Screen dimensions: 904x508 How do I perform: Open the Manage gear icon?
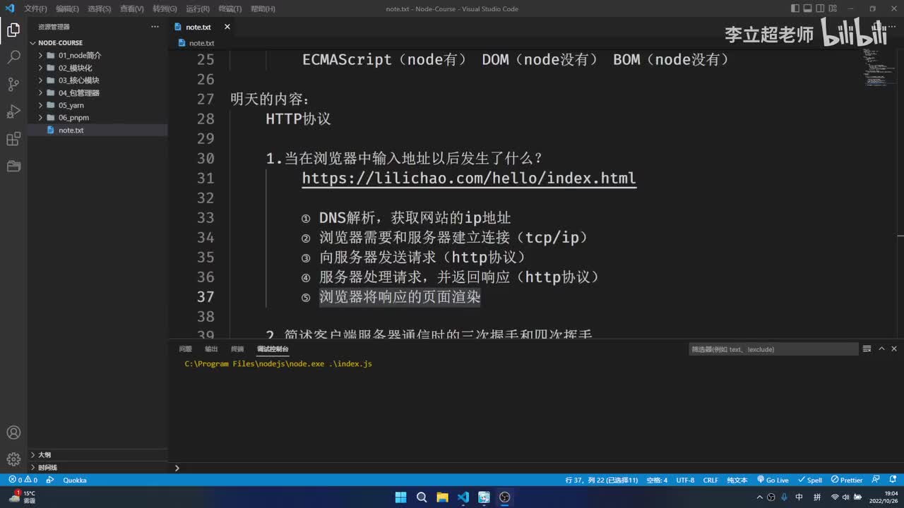click(13, 459)
